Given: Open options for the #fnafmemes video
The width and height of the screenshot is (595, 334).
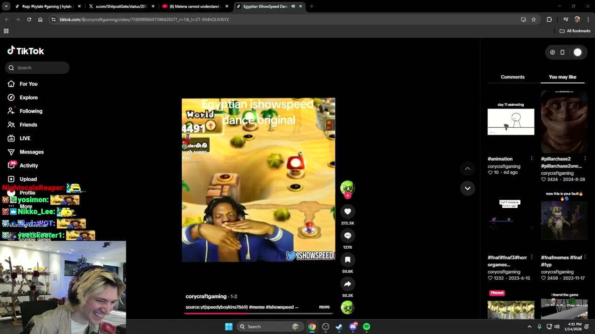Looking at the screenshot, I should 585,257.
